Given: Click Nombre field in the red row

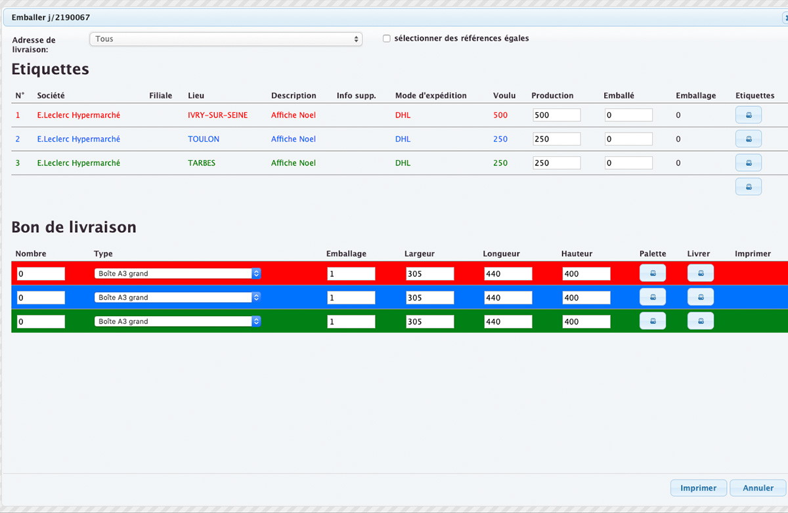Looking at the screenshot, I should click(x=41, y=274).
